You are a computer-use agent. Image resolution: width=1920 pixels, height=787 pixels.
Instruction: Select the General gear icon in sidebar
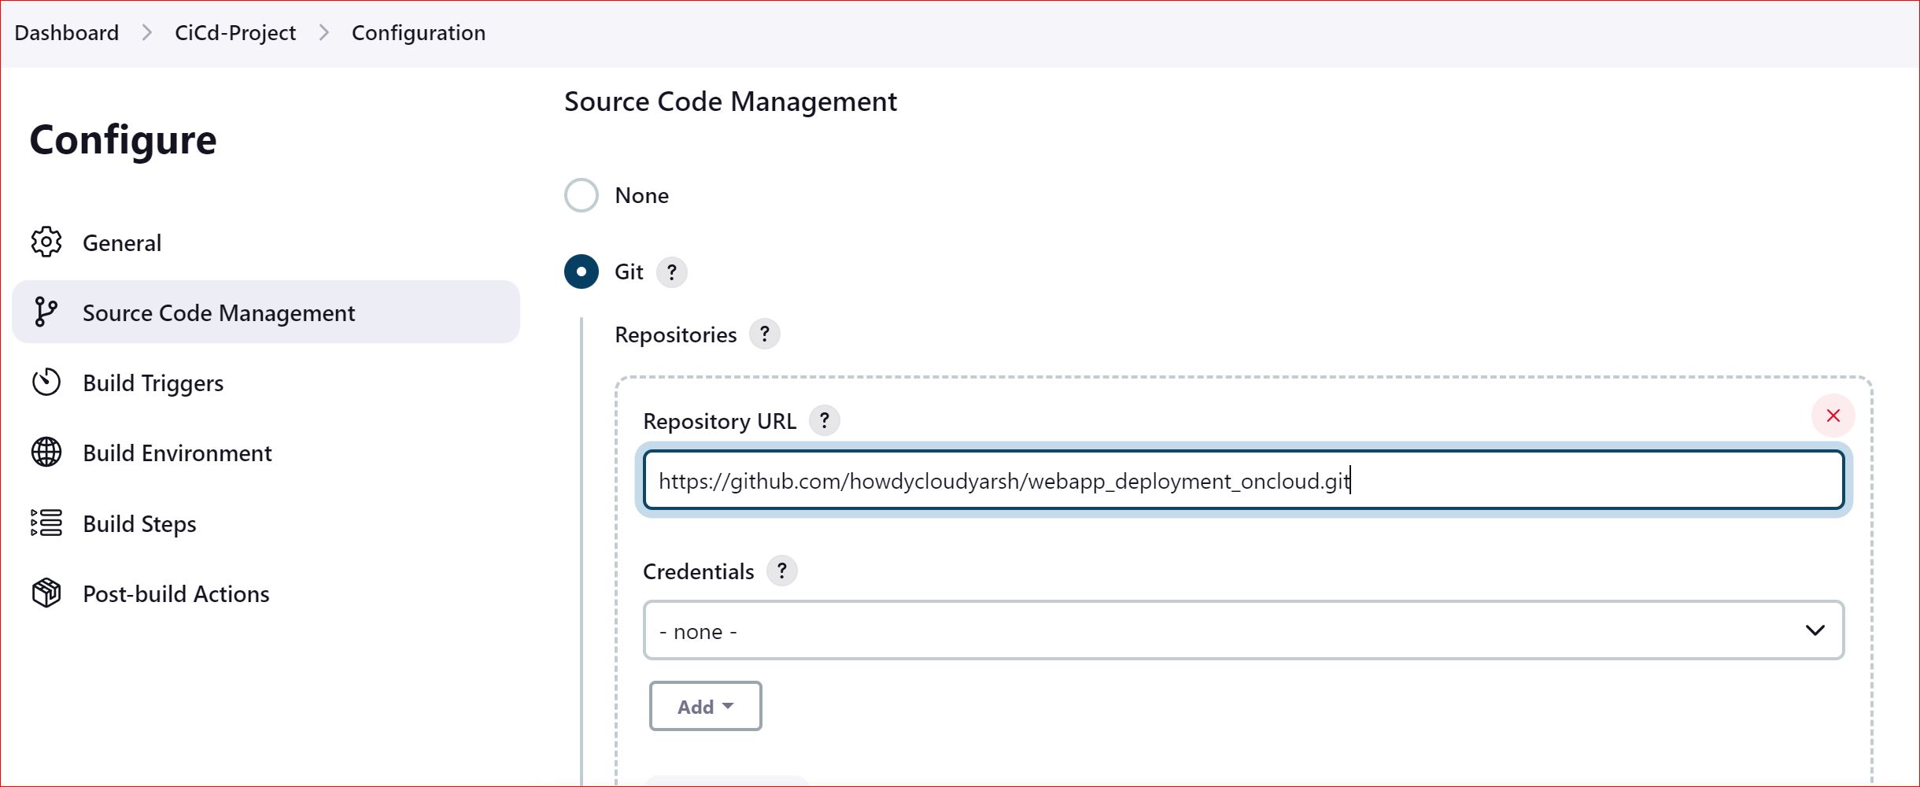pyautogui.click(x=46, y=242)
